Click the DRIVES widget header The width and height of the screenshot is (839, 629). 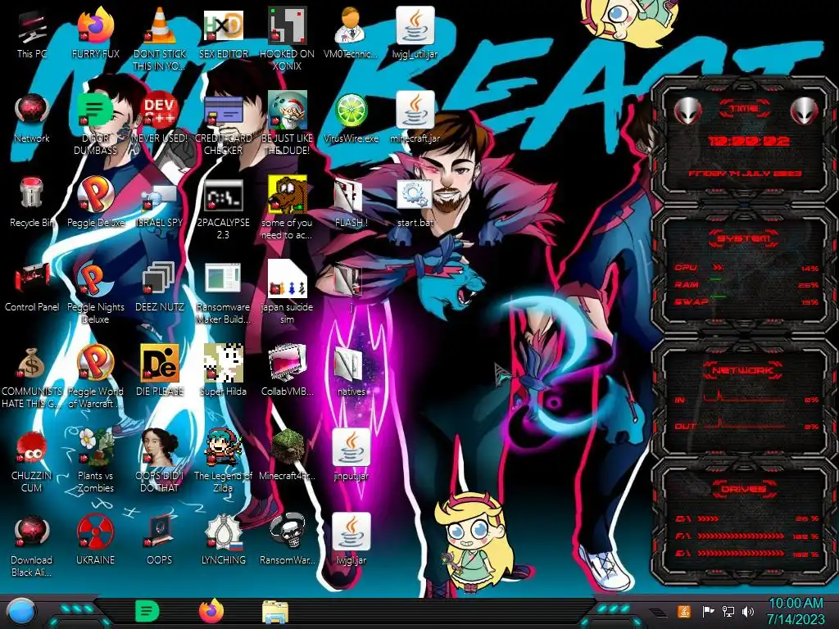[744, 489]
